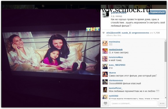Open sergeeeeeeevna profile link
This screenshot has width=168, height=109.
point(140,33)
